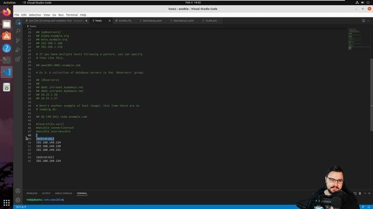Open the Selection menu

point(35,15)
